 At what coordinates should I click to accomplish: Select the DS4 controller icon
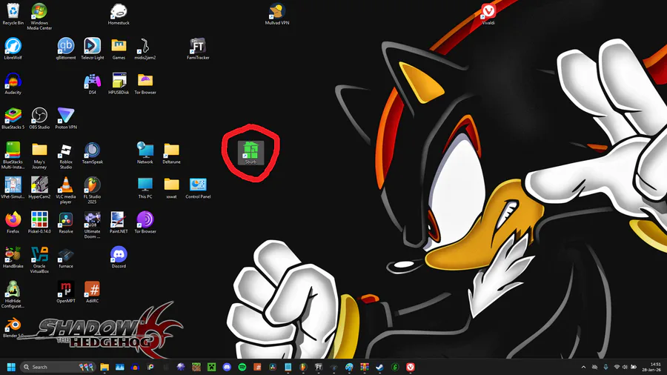point(93,84)
